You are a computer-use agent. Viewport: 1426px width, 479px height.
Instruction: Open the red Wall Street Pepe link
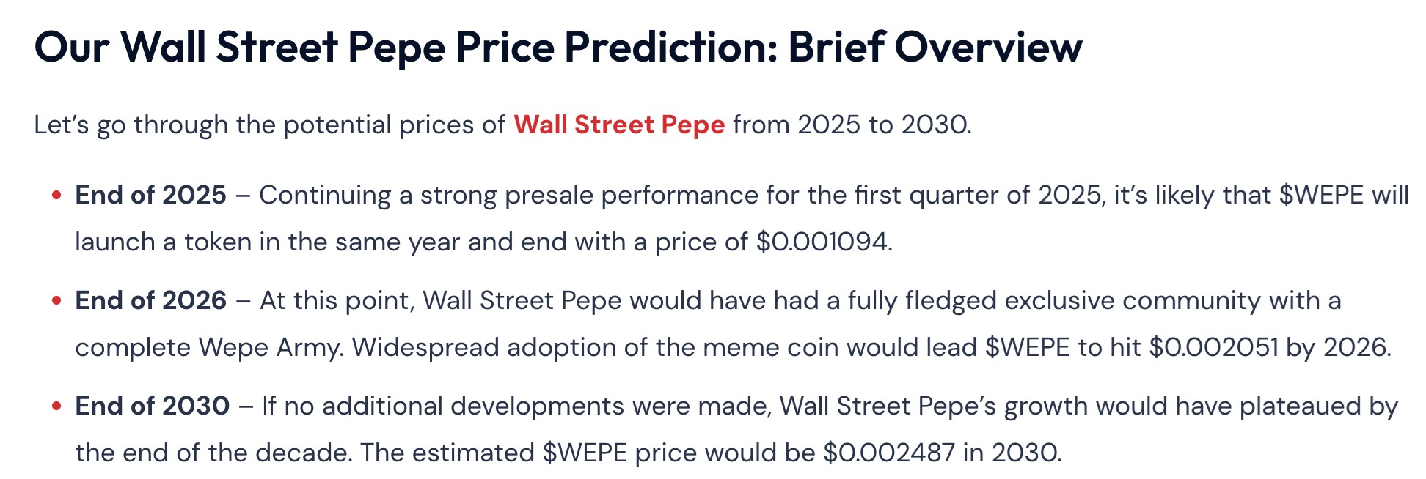pos(619,125)
